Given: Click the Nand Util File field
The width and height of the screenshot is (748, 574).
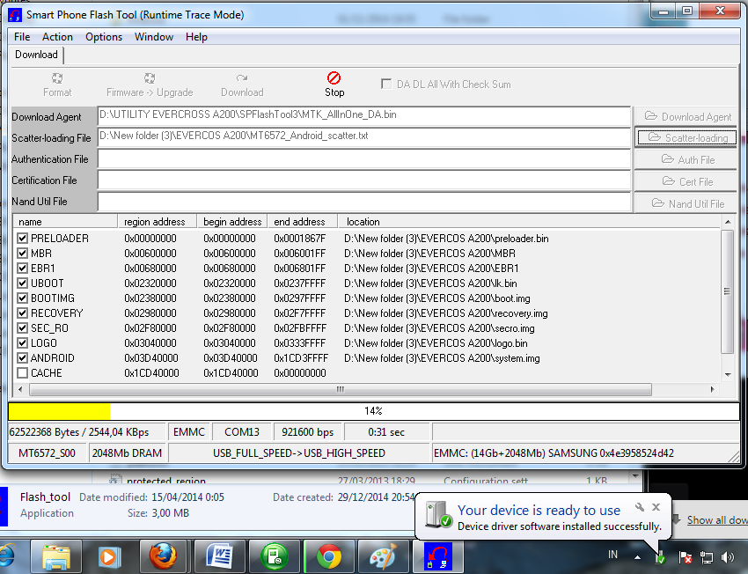Looking at the screenshot, I should point(364,202).
